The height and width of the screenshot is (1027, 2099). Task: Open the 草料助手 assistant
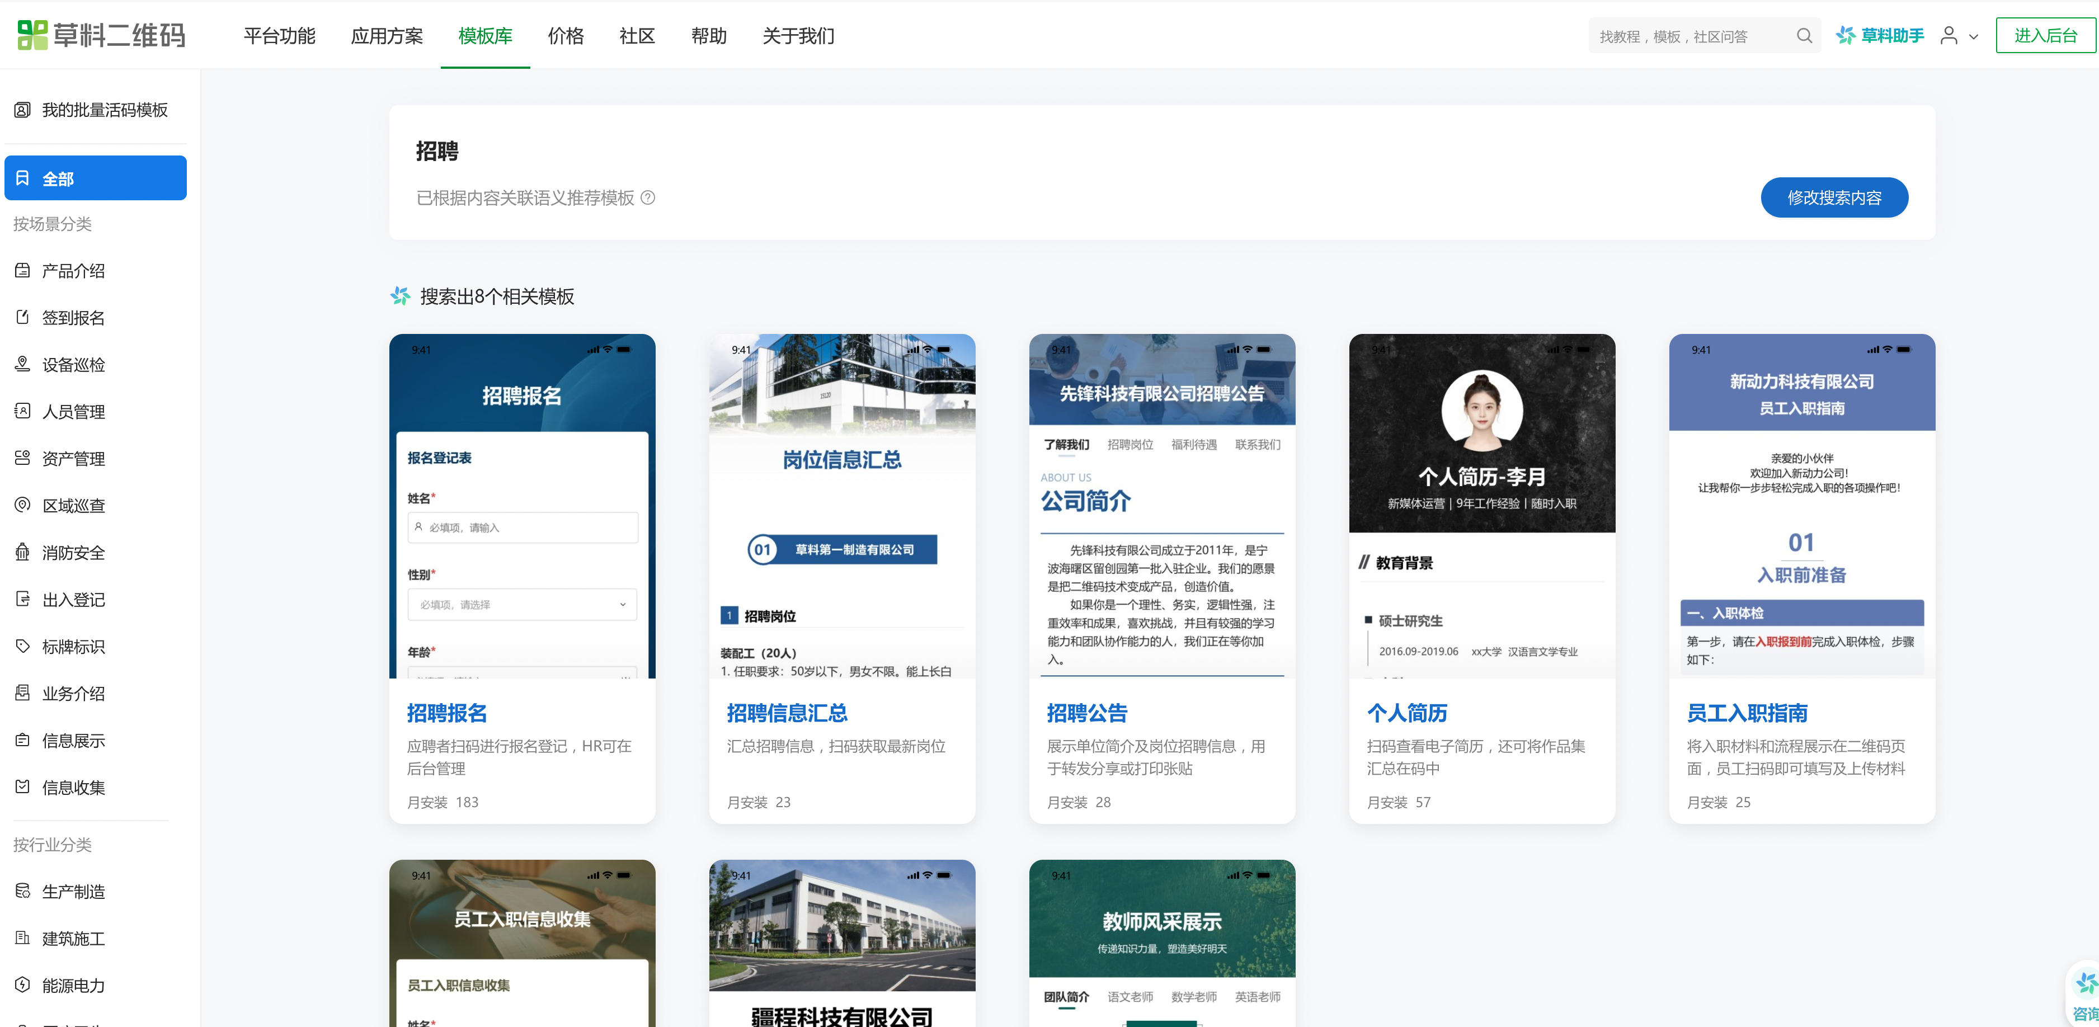coord(1880,36)
